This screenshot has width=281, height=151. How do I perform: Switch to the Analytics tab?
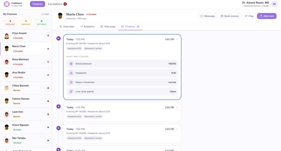pyautogui.click(x=87, y=27)
